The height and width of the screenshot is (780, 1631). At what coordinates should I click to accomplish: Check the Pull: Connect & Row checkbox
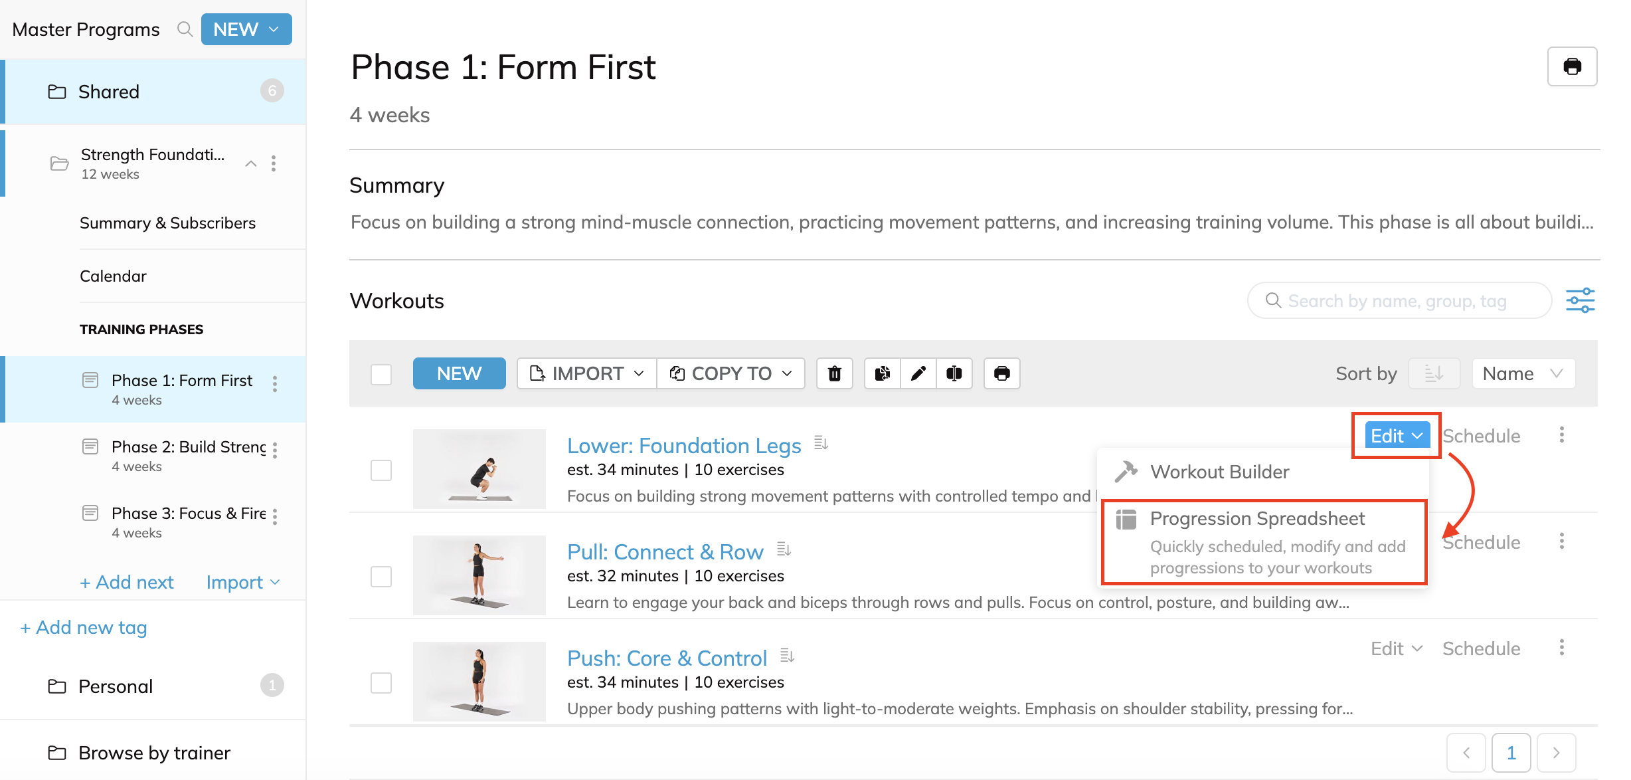click(x=381, y=577)
